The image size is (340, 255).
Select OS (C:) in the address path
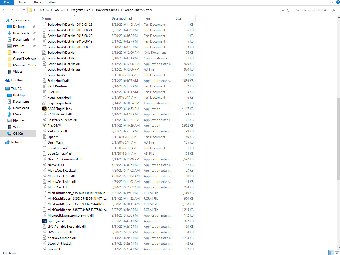60,10
